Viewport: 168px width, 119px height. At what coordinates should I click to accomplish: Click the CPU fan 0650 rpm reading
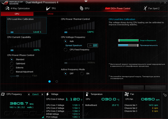(150, 99)
